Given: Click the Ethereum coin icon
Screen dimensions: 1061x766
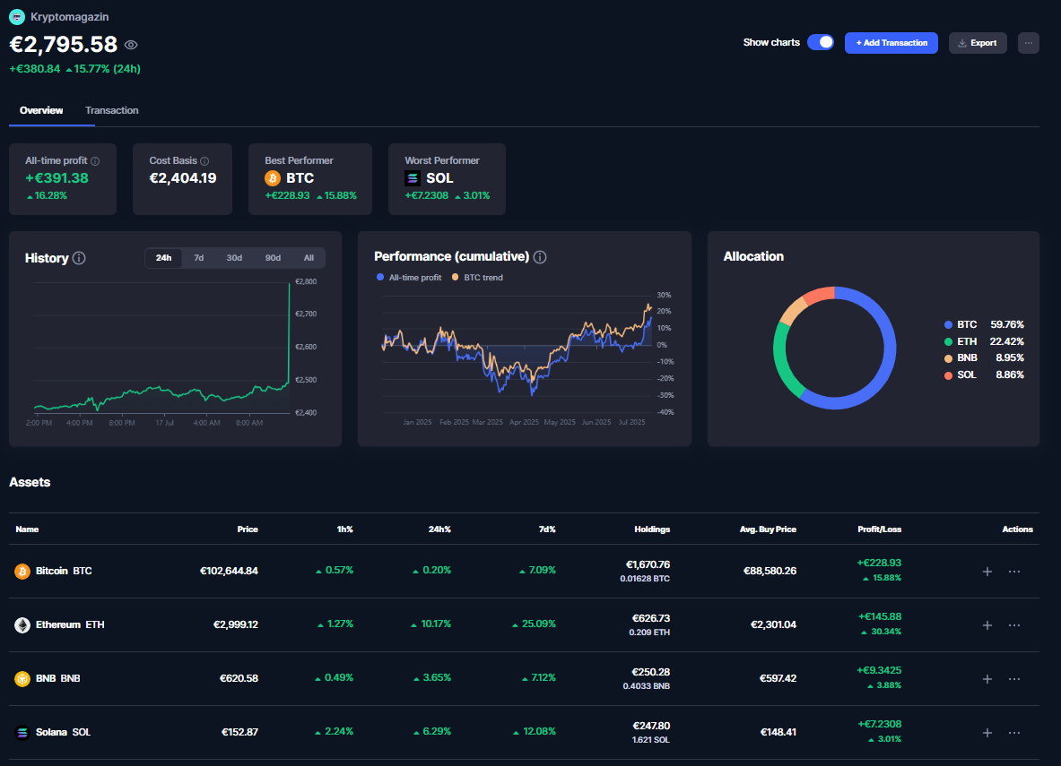Looking at the screenshot, I should point(22,624).
